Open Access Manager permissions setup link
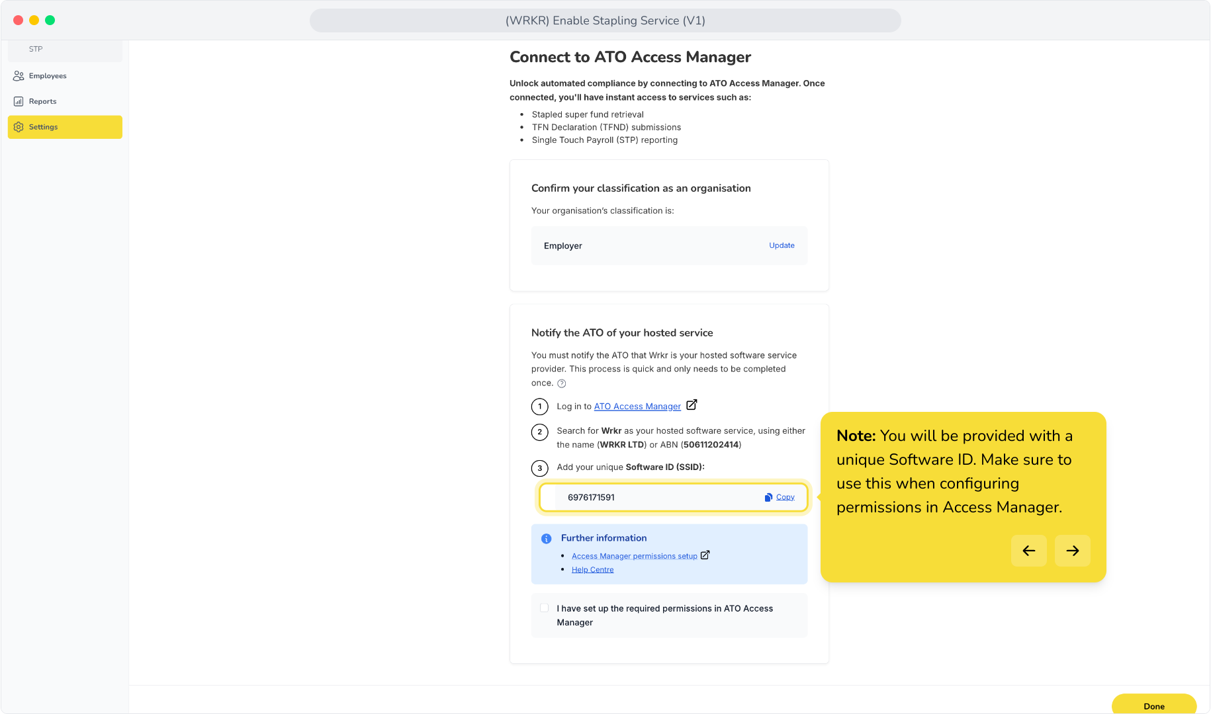This screenshot has width=1211, height=714. (x=635, y=556)
